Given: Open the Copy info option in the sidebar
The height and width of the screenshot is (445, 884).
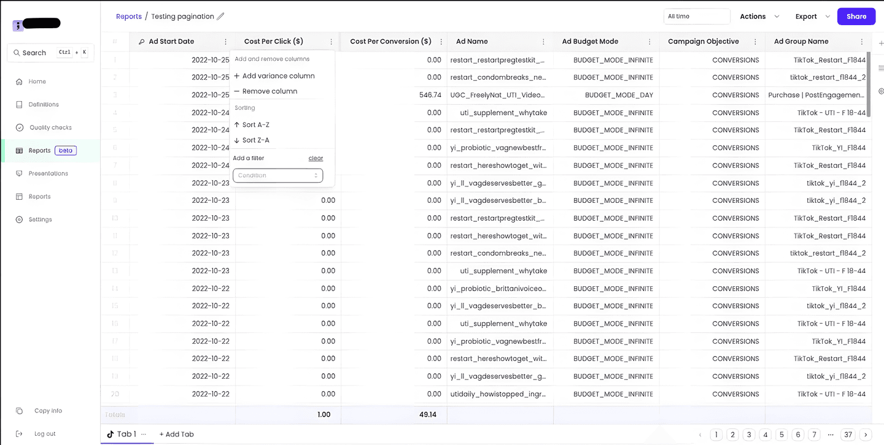Looking at the screenshot, I should pos(48,411).
